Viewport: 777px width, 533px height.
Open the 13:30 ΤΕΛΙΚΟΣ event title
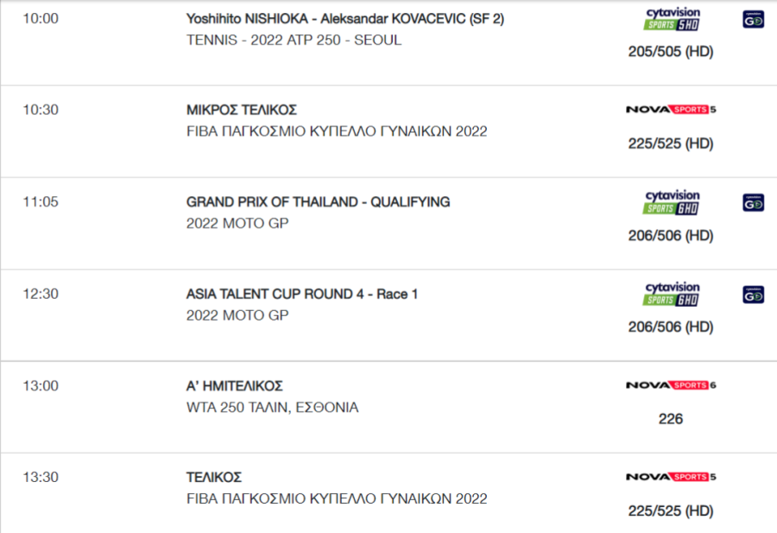[214, 478]
